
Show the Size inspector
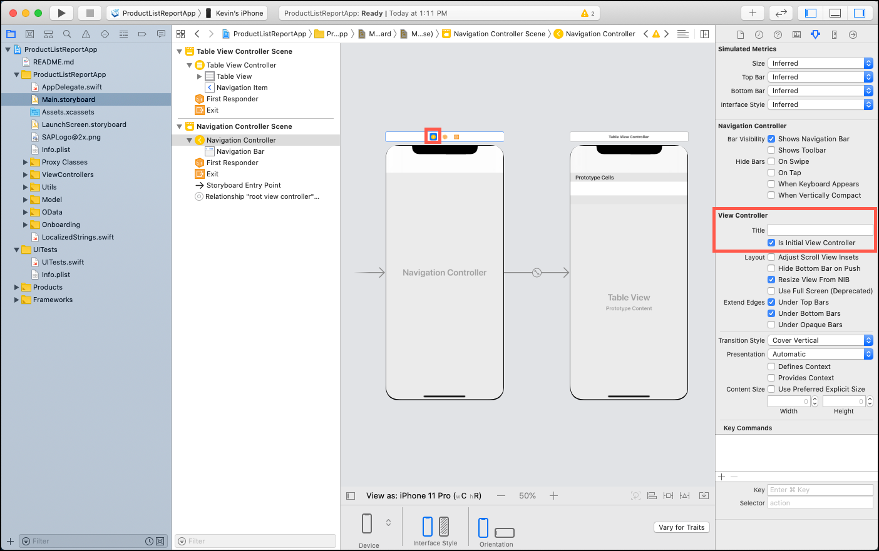(834, 34)
